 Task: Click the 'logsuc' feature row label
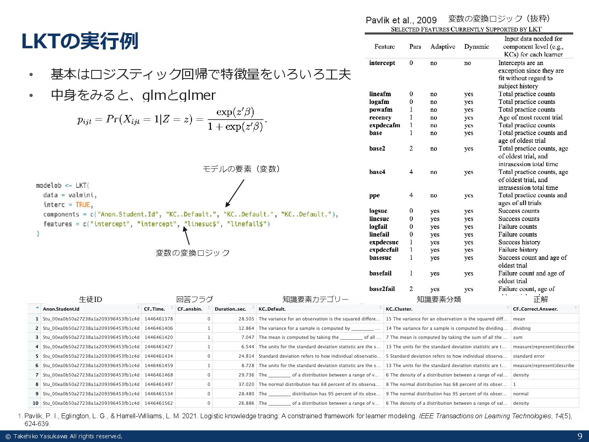tap(378, 211)
